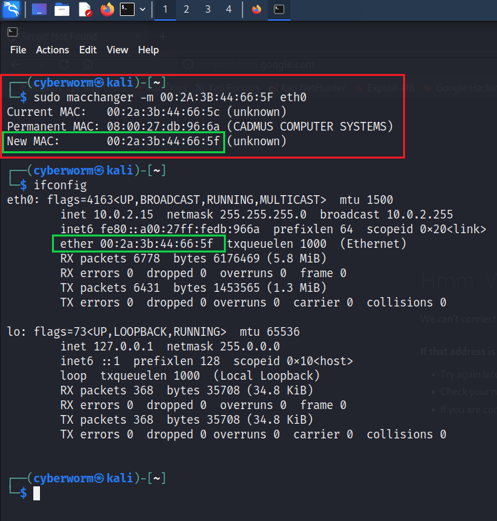Image resolution: width=497 pixels, height=521 pixels.
Task: Open the Actions menu
Action: pyautogui.click(x=53, y=50)
